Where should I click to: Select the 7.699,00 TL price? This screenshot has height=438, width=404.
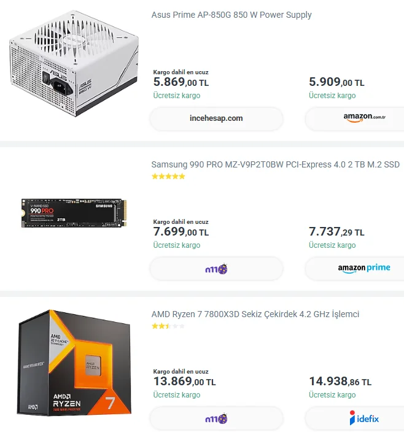[181, 232]
